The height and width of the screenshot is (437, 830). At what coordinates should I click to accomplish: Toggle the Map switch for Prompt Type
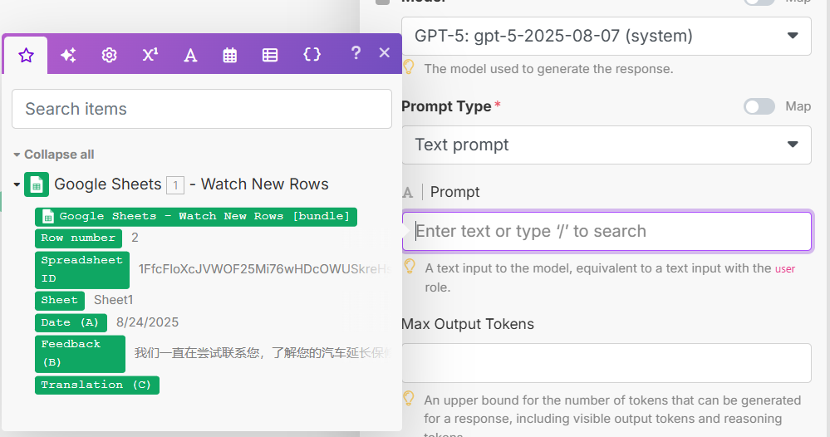[x=759, y=106]
